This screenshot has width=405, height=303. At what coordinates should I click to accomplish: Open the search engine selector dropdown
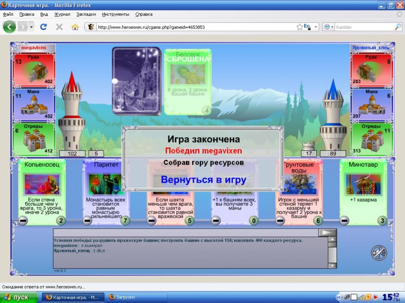328,27
